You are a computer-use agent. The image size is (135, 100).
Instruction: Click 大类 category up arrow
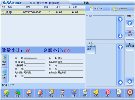point(130,23)
